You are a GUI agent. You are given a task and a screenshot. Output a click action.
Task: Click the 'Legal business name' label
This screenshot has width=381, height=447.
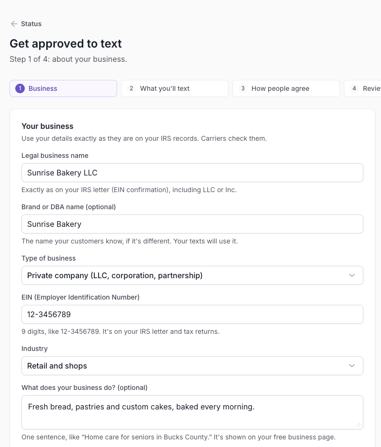point(55,155)
